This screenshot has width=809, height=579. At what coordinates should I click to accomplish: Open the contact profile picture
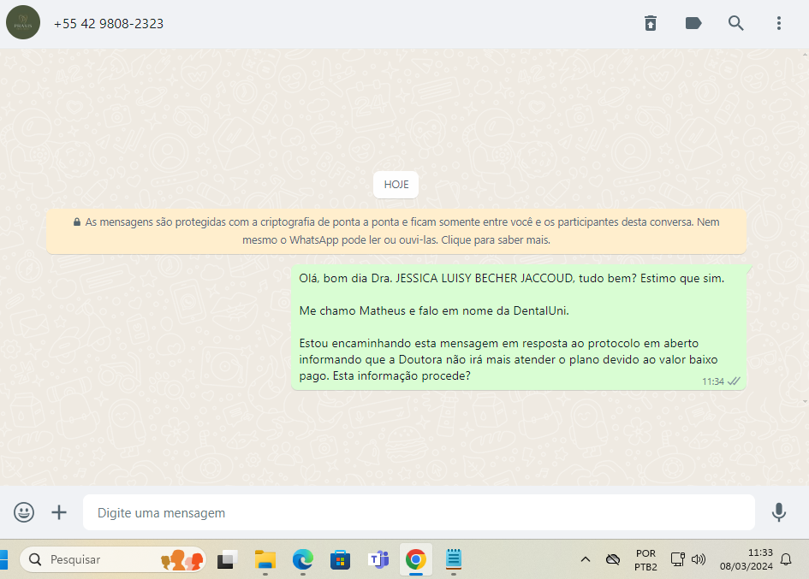23,23
